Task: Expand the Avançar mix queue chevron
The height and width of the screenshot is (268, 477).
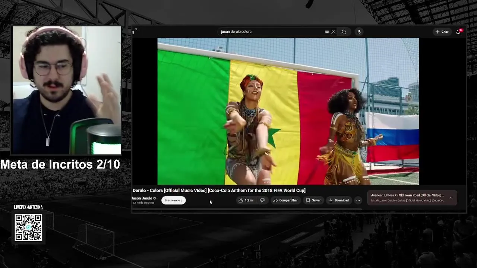Action: (451, 198)
